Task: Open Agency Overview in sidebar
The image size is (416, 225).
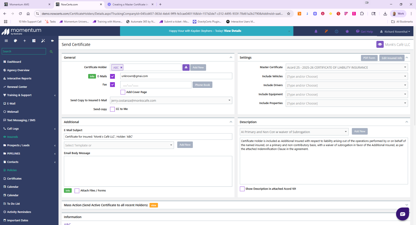Action: coord(18,70)
